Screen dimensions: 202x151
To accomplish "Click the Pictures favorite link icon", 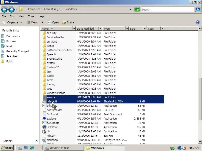I will point(3,41).
